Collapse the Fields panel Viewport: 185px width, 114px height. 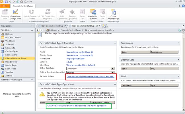178,76
